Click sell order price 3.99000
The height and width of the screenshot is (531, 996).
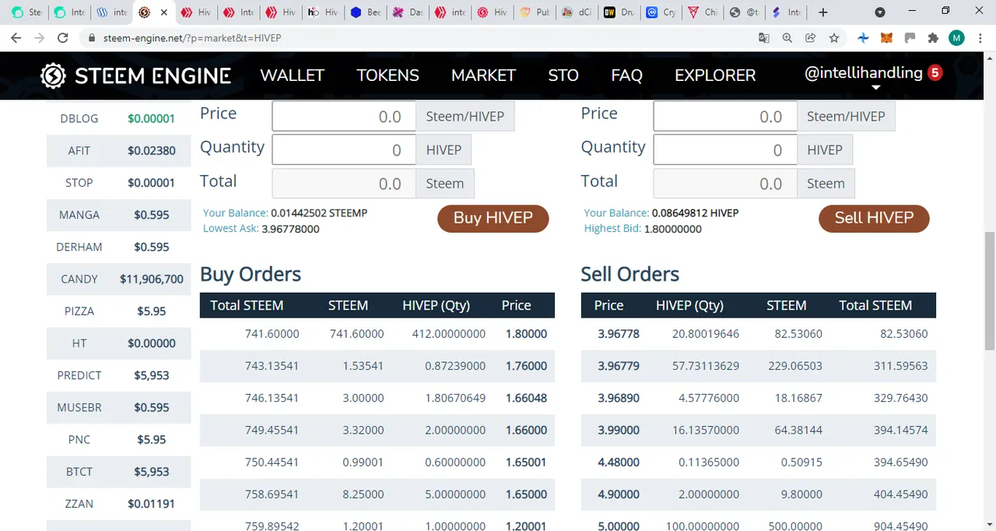coord(619,430)
